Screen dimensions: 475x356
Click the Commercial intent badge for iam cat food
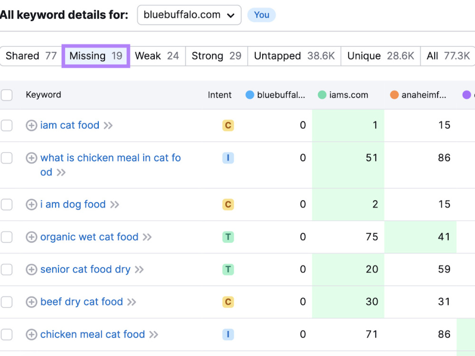[x=228, y=125]
